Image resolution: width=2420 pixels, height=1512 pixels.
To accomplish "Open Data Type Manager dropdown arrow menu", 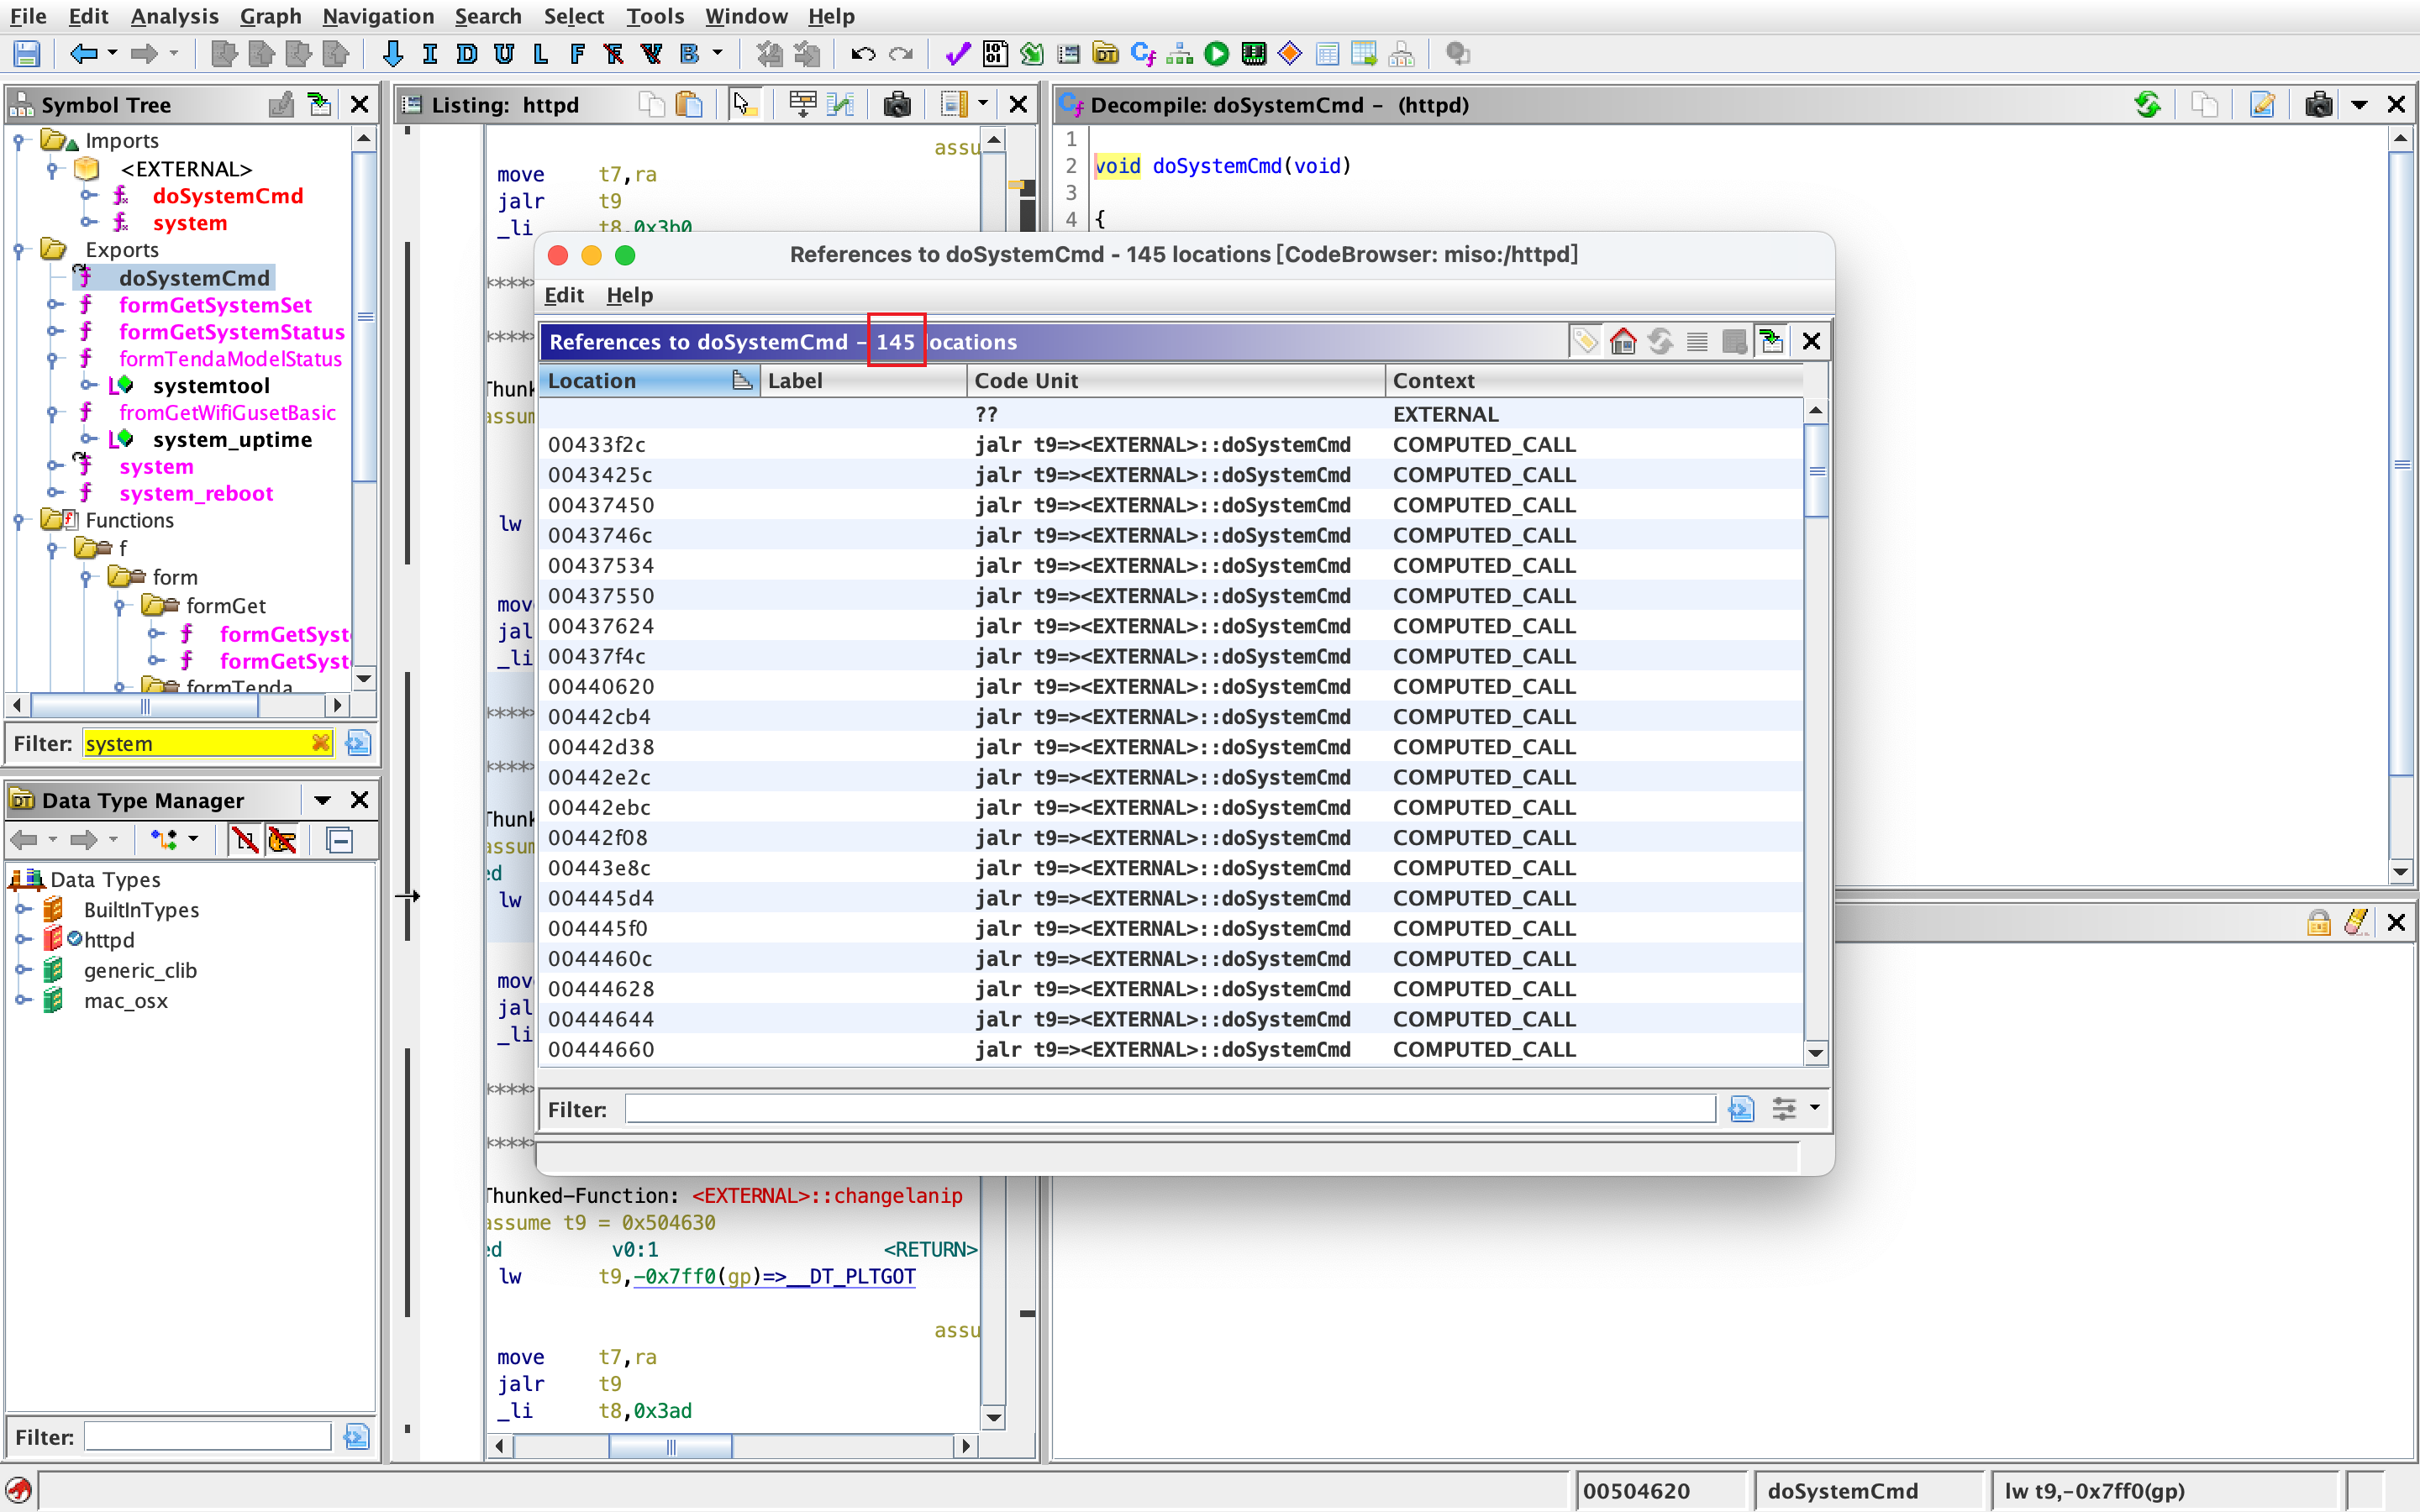I will pyautogui.click(x=322, y=801).
